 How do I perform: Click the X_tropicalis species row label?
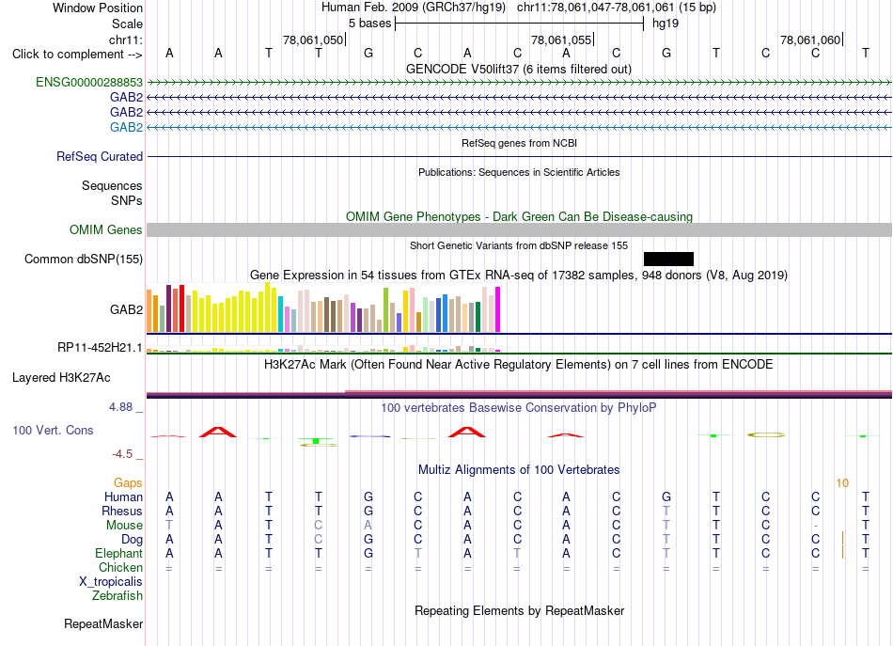(111, 582)
